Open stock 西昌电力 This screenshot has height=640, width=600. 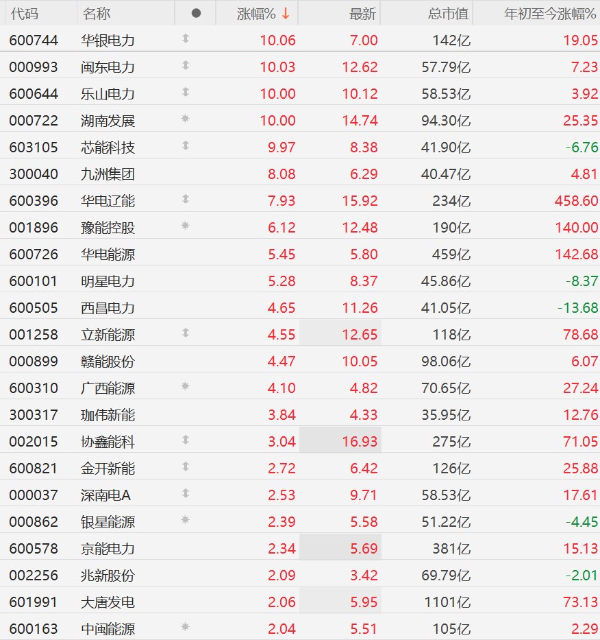(108, 308)
